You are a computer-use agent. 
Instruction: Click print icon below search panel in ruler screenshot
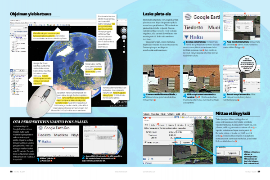pos(152,159)
